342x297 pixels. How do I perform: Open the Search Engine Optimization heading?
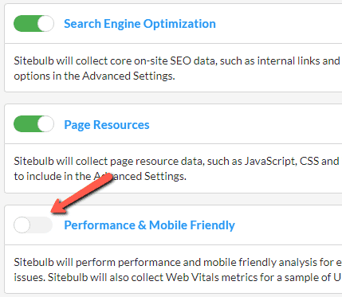click(140, 24)
